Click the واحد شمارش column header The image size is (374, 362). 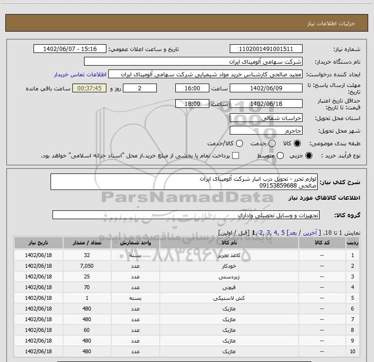pyautogui.click(x=135, y=242)
